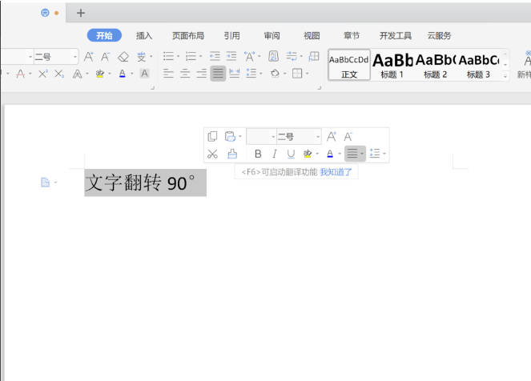Click the Sort A-Z icon
531x381 pixels.
point(273,56)
